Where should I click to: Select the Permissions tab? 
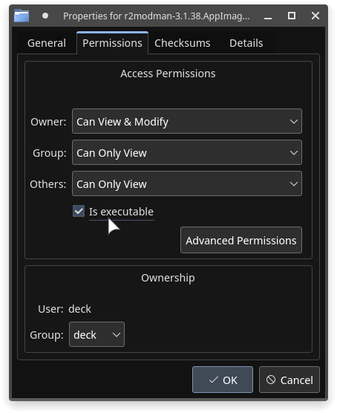click(112, 43)
